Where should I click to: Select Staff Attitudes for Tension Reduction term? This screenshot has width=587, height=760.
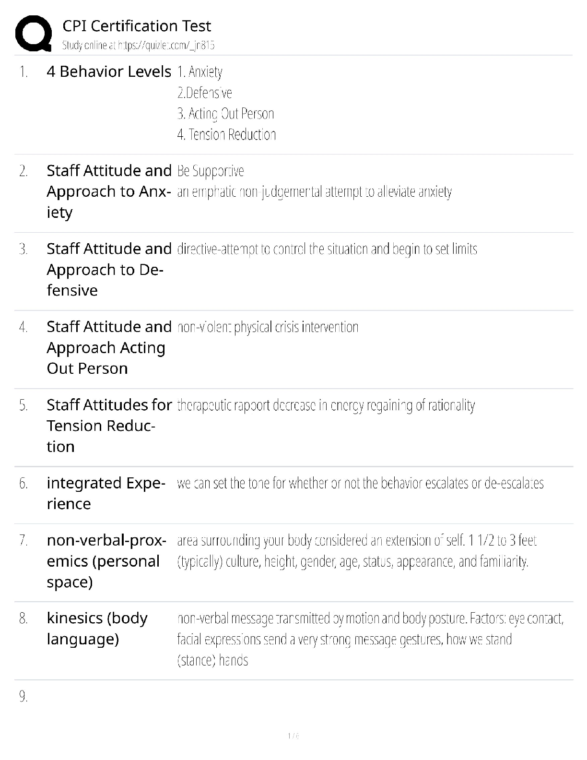point(109,426)
